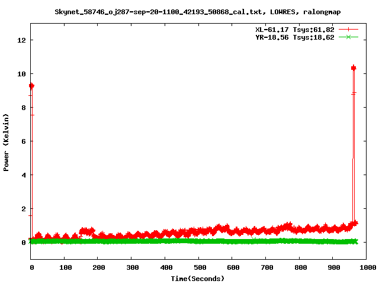Viewport: 379px width, 284px height.
Task: Click the Power (Kelvin) axis label
Action: tap(6, 143)
